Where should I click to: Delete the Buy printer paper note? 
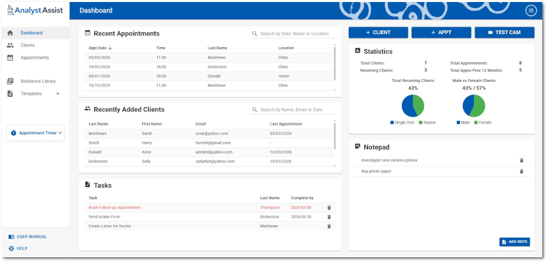[x=522, y=171]
